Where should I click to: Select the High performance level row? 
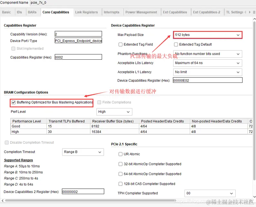[x=132, y=132]
